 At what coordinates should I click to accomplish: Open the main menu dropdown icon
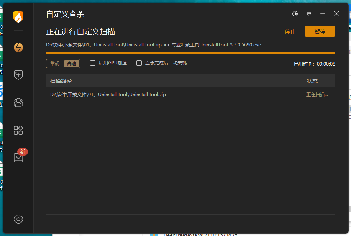click(309, 14)
